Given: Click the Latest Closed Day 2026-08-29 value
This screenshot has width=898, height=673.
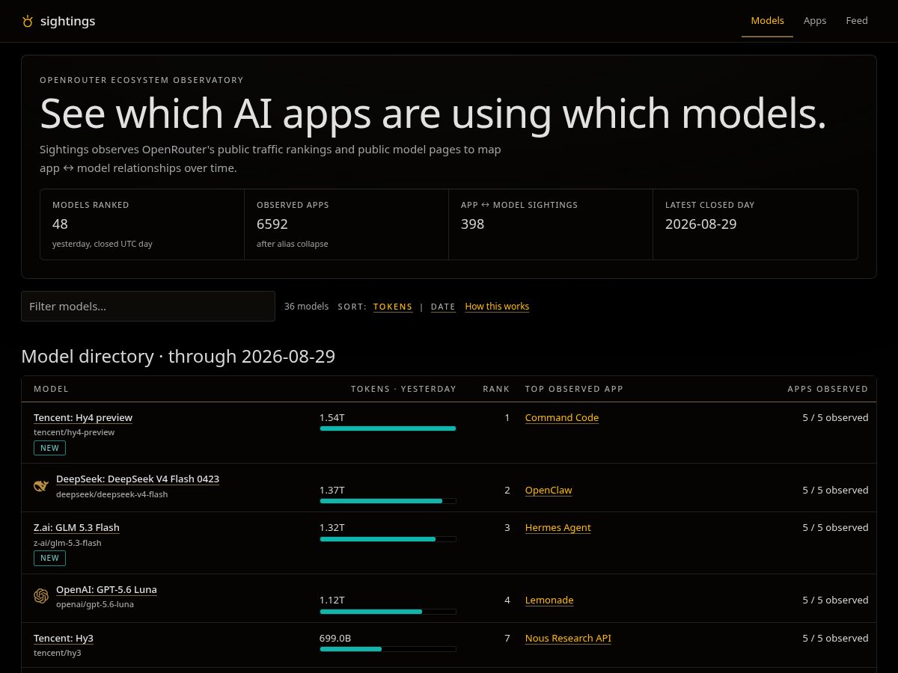Looking at the screenshot, I should pos(701,224).
